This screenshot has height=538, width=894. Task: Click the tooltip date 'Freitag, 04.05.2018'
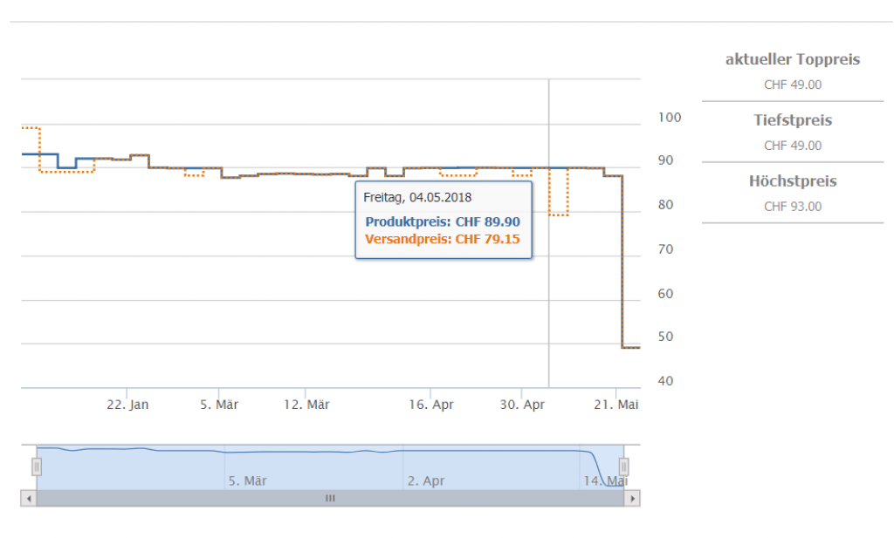point(417,198)
